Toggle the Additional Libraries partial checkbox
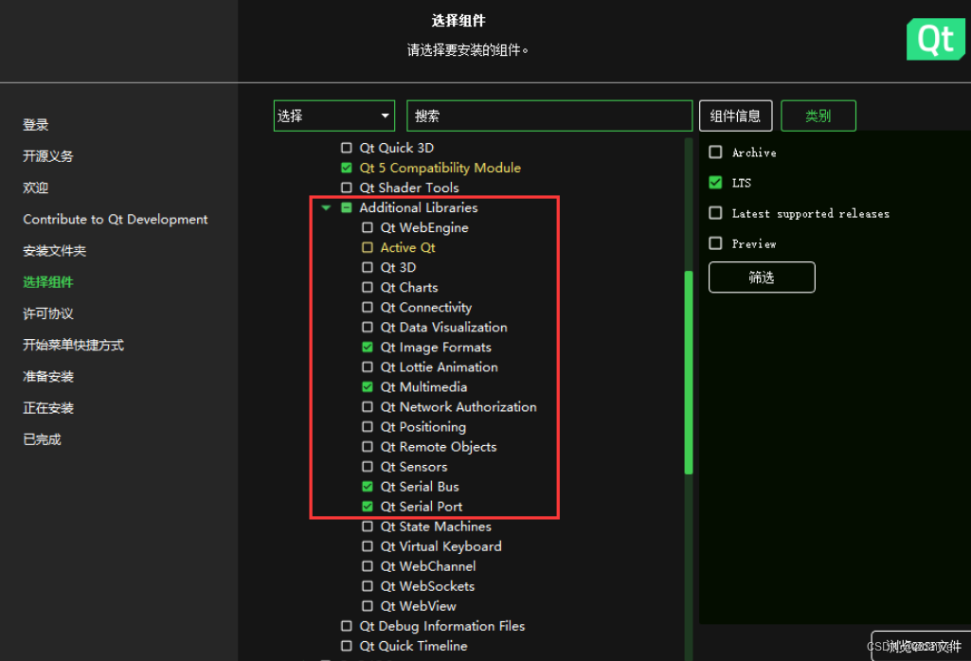The image size is (971, 661). click(346, 208)
